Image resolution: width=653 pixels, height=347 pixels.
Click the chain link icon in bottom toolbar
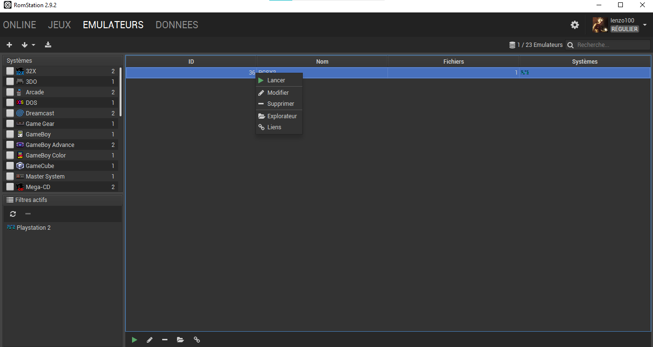pyautogui.click(x=197, y=340)
